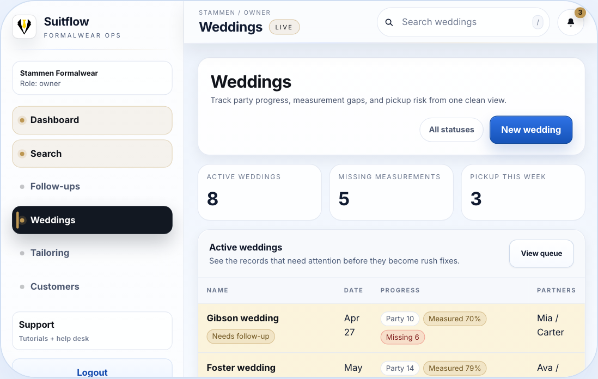The image size is (598, 379).
Task: Click the View queue button
Action: pos(541,254)
